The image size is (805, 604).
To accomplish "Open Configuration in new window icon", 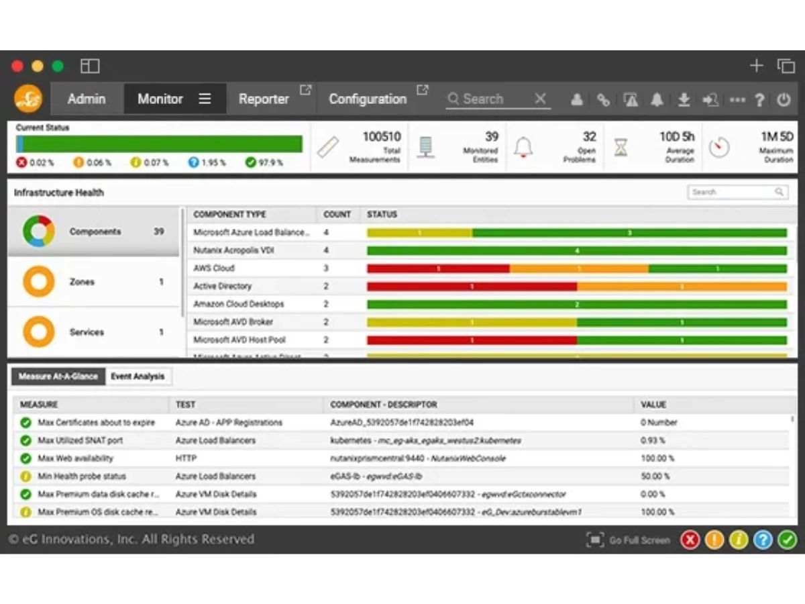I will 422,89.
